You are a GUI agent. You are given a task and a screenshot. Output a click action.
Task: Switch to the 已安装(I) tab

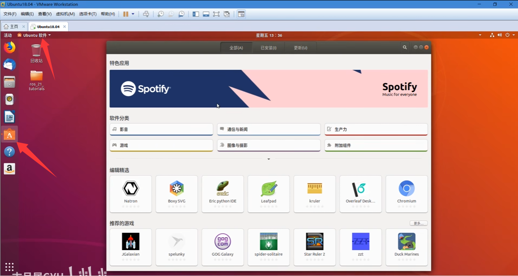268,48
